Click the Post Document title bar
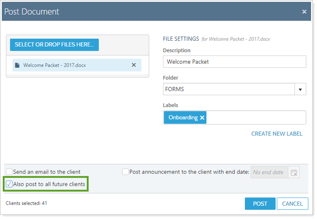The image size is (317, 219). (137, 12)
